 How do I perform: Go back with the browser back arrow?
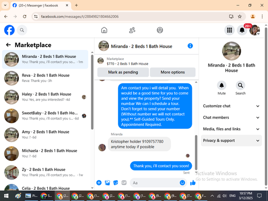pos(6,17)
